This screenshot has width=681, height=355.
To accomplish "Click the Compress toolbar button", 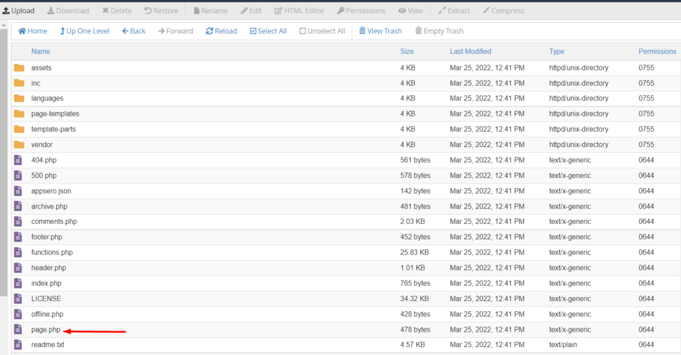I will (503, 11).
